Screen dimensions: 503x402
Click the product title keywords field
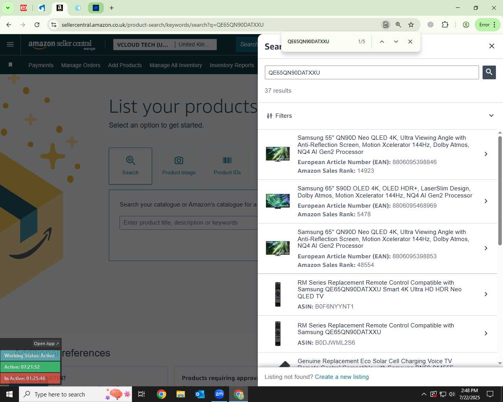[189, 223]
